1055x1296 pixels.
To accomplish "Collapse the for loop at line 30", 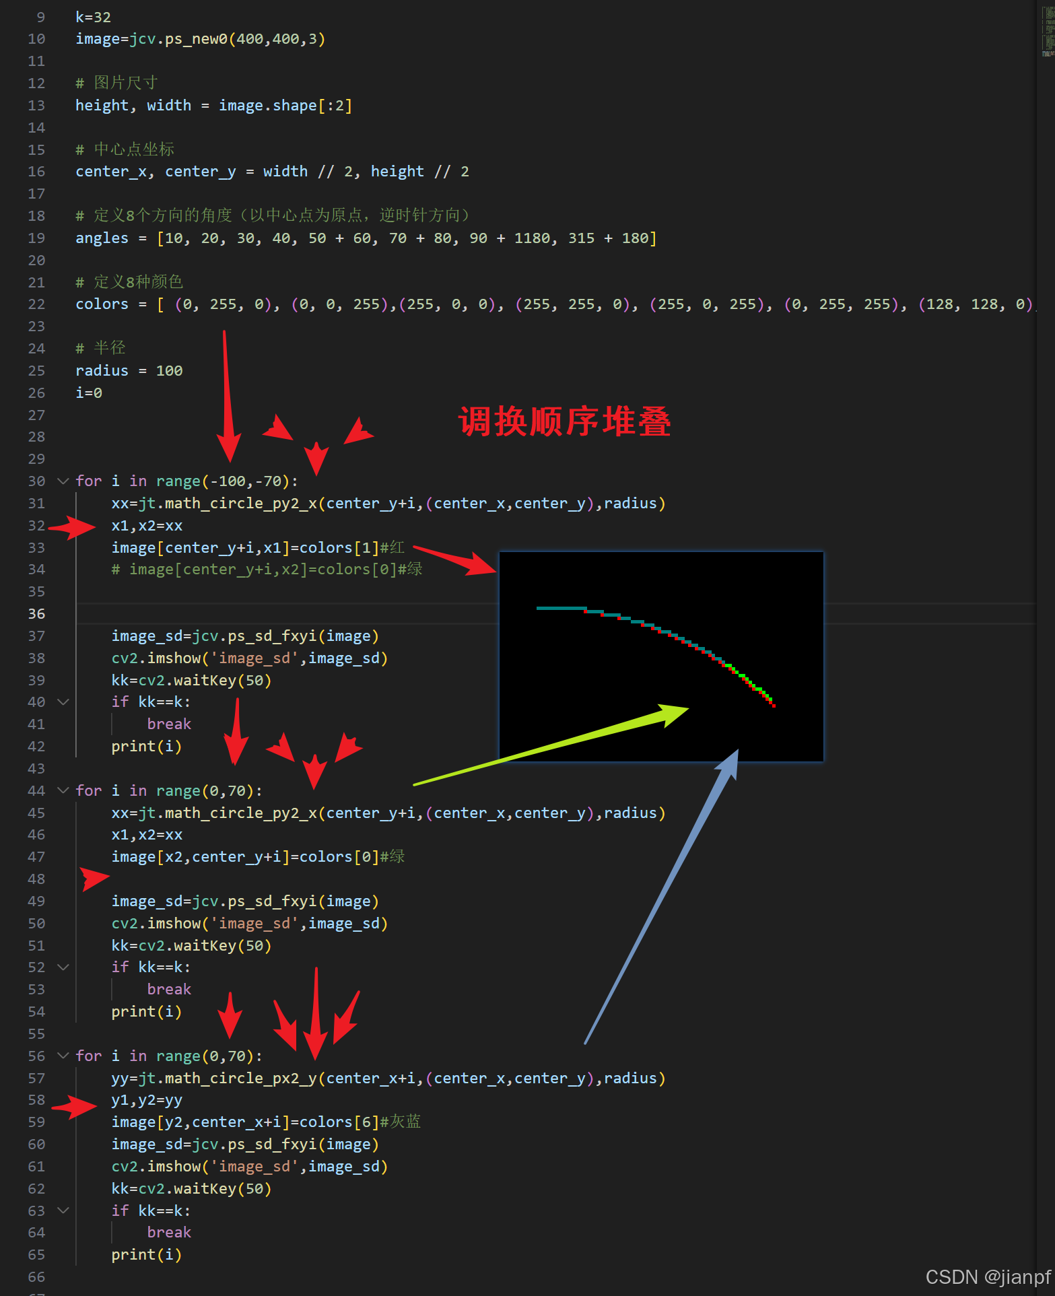I will [x=63, y=481].
